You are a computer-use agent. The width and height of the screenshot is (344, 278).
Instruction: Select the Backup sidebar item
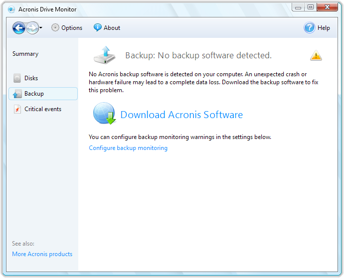tap(43, 94)
